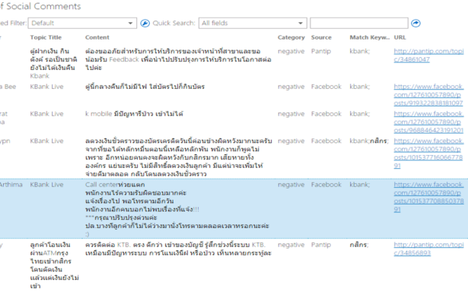This screenshot has height=292, width=468.
Task: Open the All fields quick search dropdown
Action: tap(253, 24)
